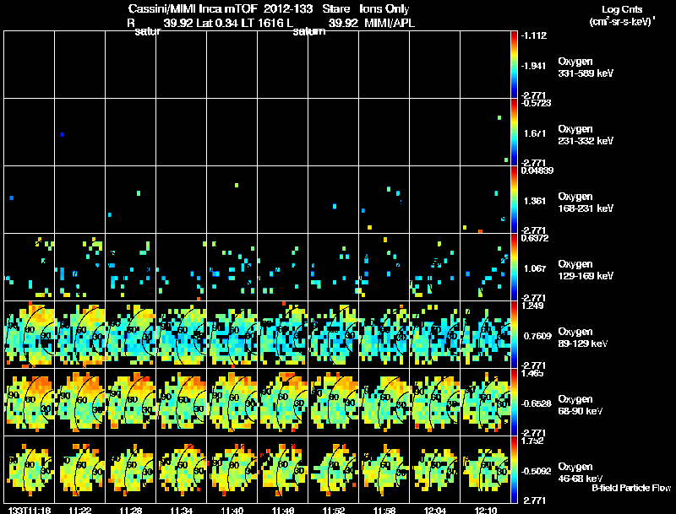Open the 46-68 keV image panel at 12:10
Image resolution: width=676 pixels, height=514 pixels.
[485, 469]
